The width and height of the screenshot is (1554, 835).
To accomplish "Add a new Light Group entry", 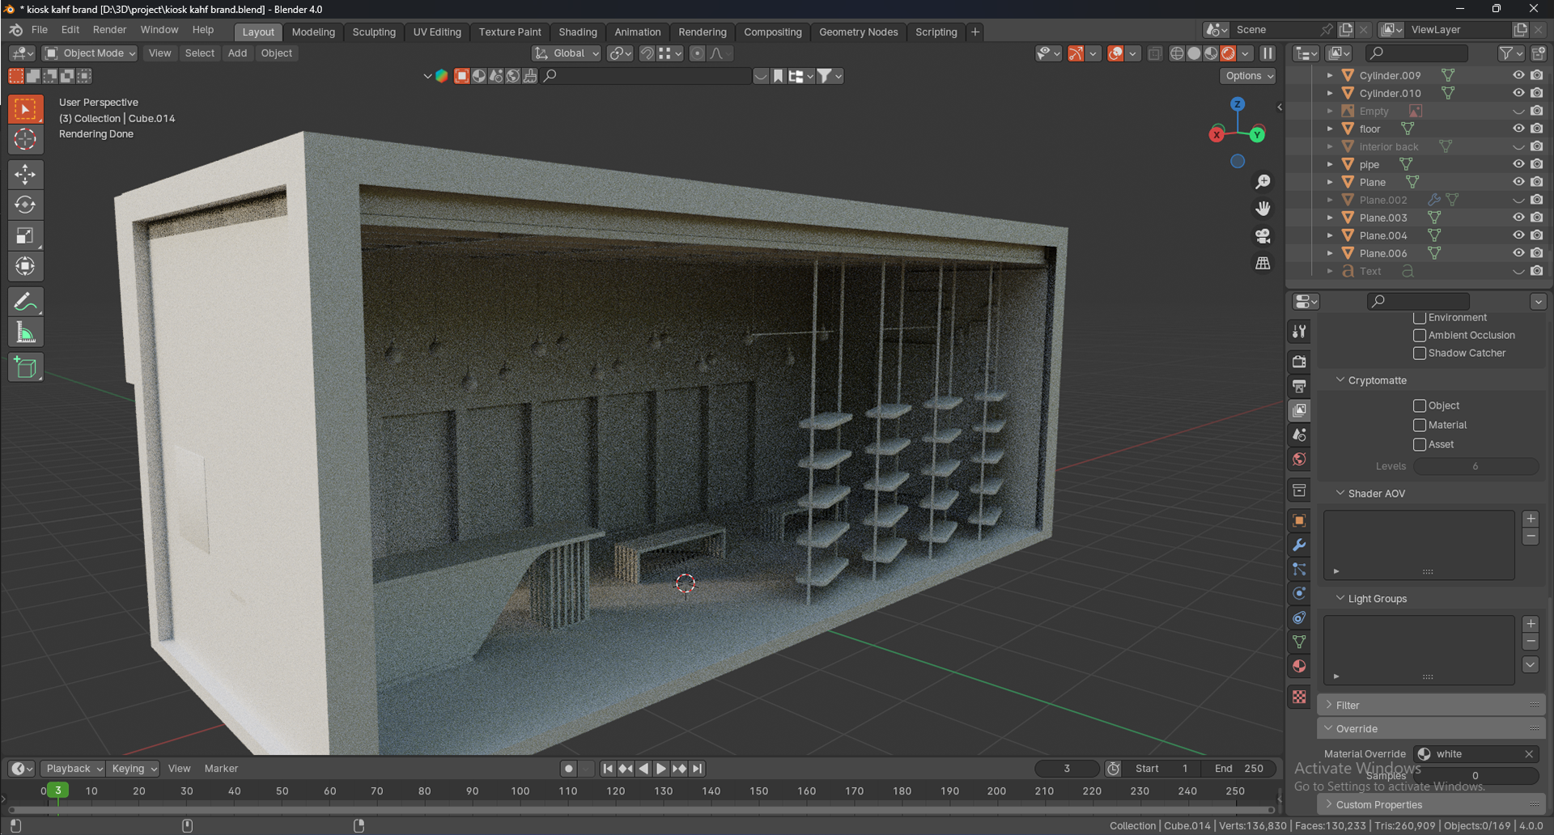I will pyautogui.click(x=1531, y=624).
